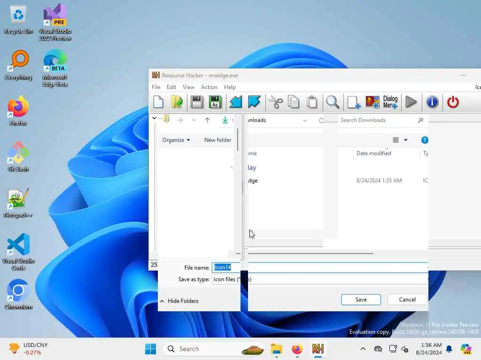Viewport: 481px width, 360px height.
Task: Select Git Bash desktop shortcut
Action: click(18, 157)
